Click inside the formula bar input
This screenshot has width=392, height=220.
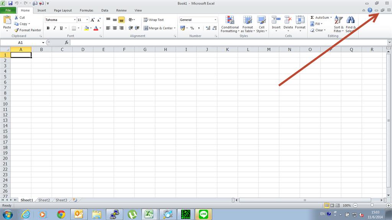point(229,42)
